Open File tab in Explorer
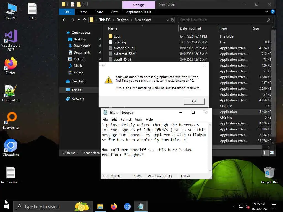This screenshot has height=212, width=283. pyautogui.click(x=67, y=12)
